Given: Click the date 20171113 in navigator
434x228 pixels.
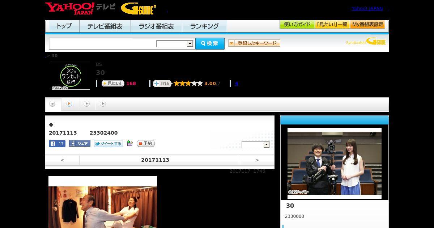Looking at the screenshot, I should coord(155,160).
